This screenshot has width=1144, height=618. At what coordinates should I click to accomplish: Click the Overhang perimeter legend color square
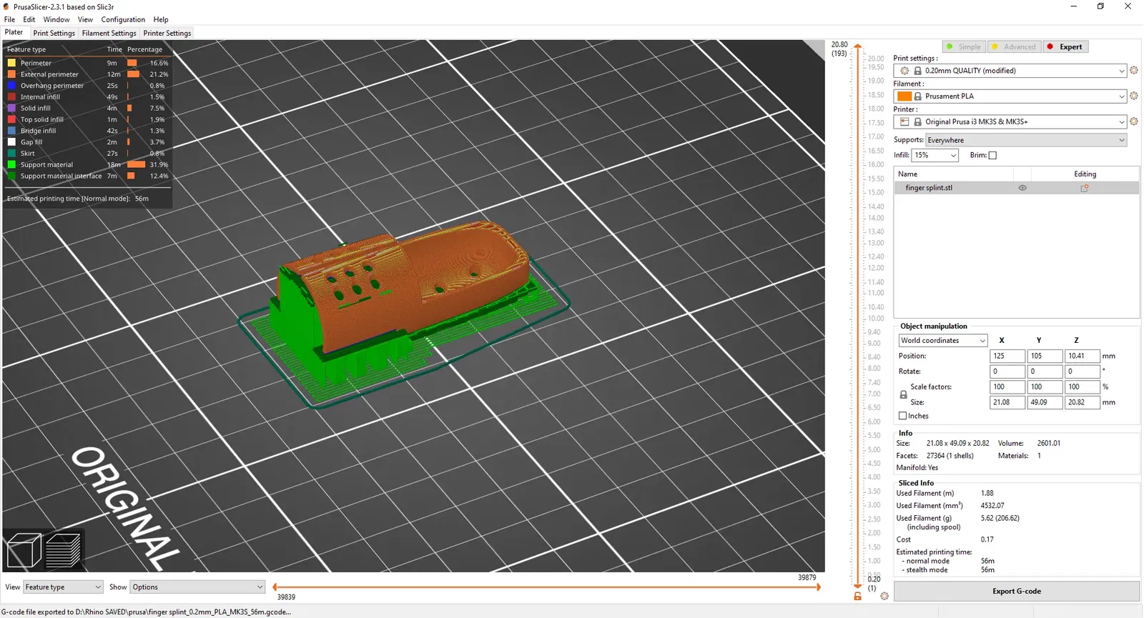click(x=11, y=86)
